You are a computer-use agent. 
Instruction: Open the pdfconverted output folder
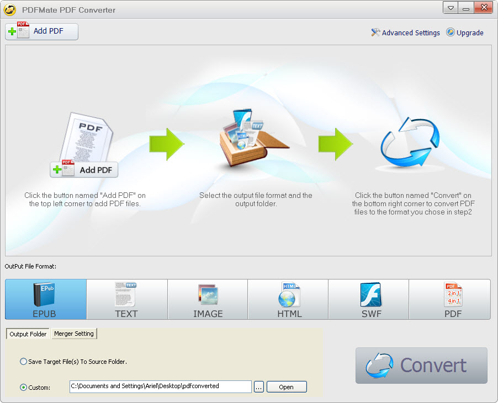(286, 386)
